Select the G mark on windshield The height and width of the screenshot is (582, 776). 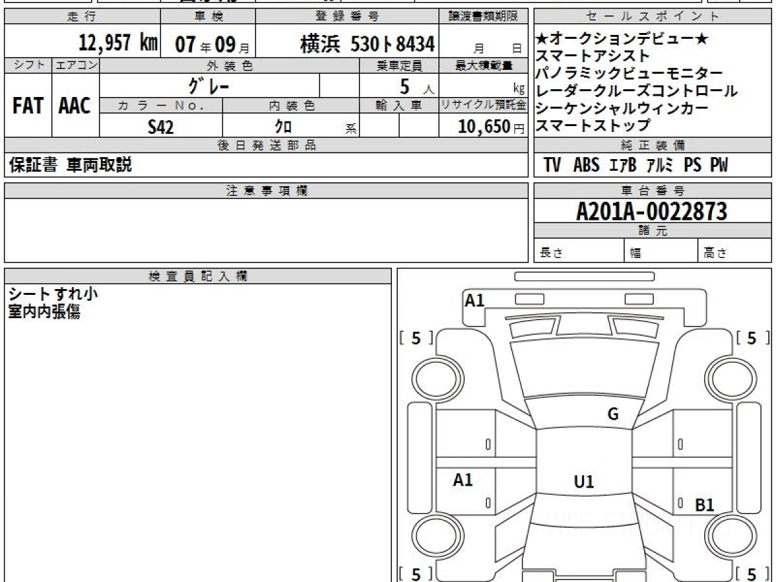613,415
